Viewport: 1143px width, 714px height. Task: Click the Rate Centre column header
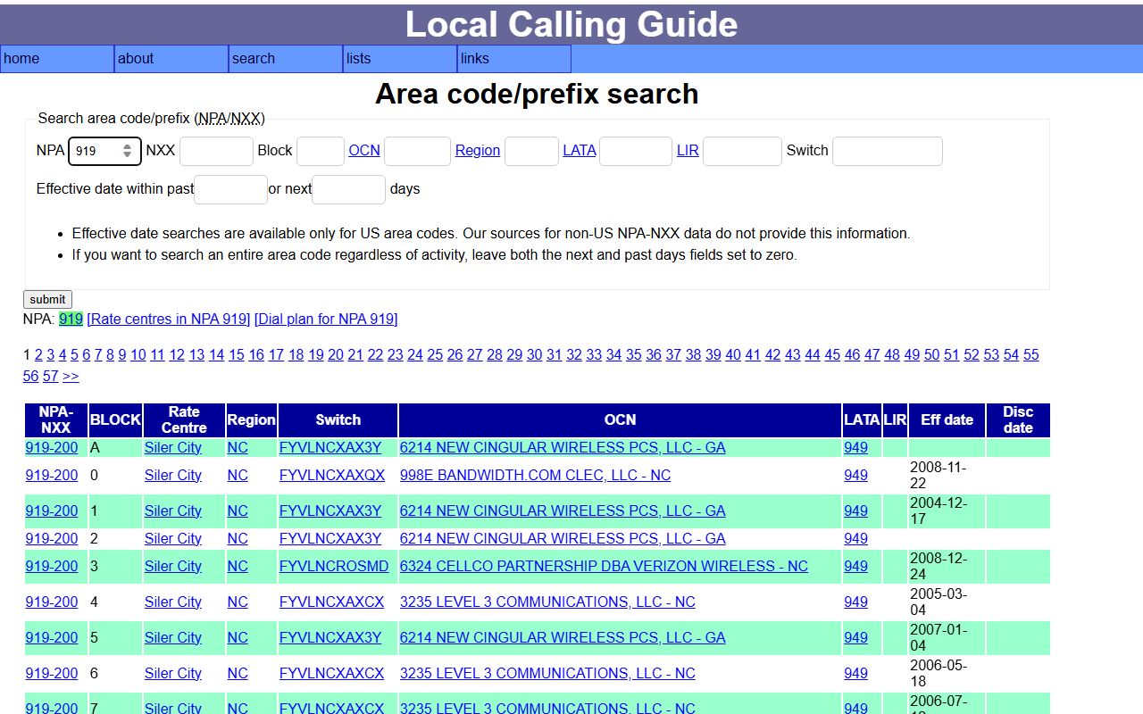coord(184,420)
